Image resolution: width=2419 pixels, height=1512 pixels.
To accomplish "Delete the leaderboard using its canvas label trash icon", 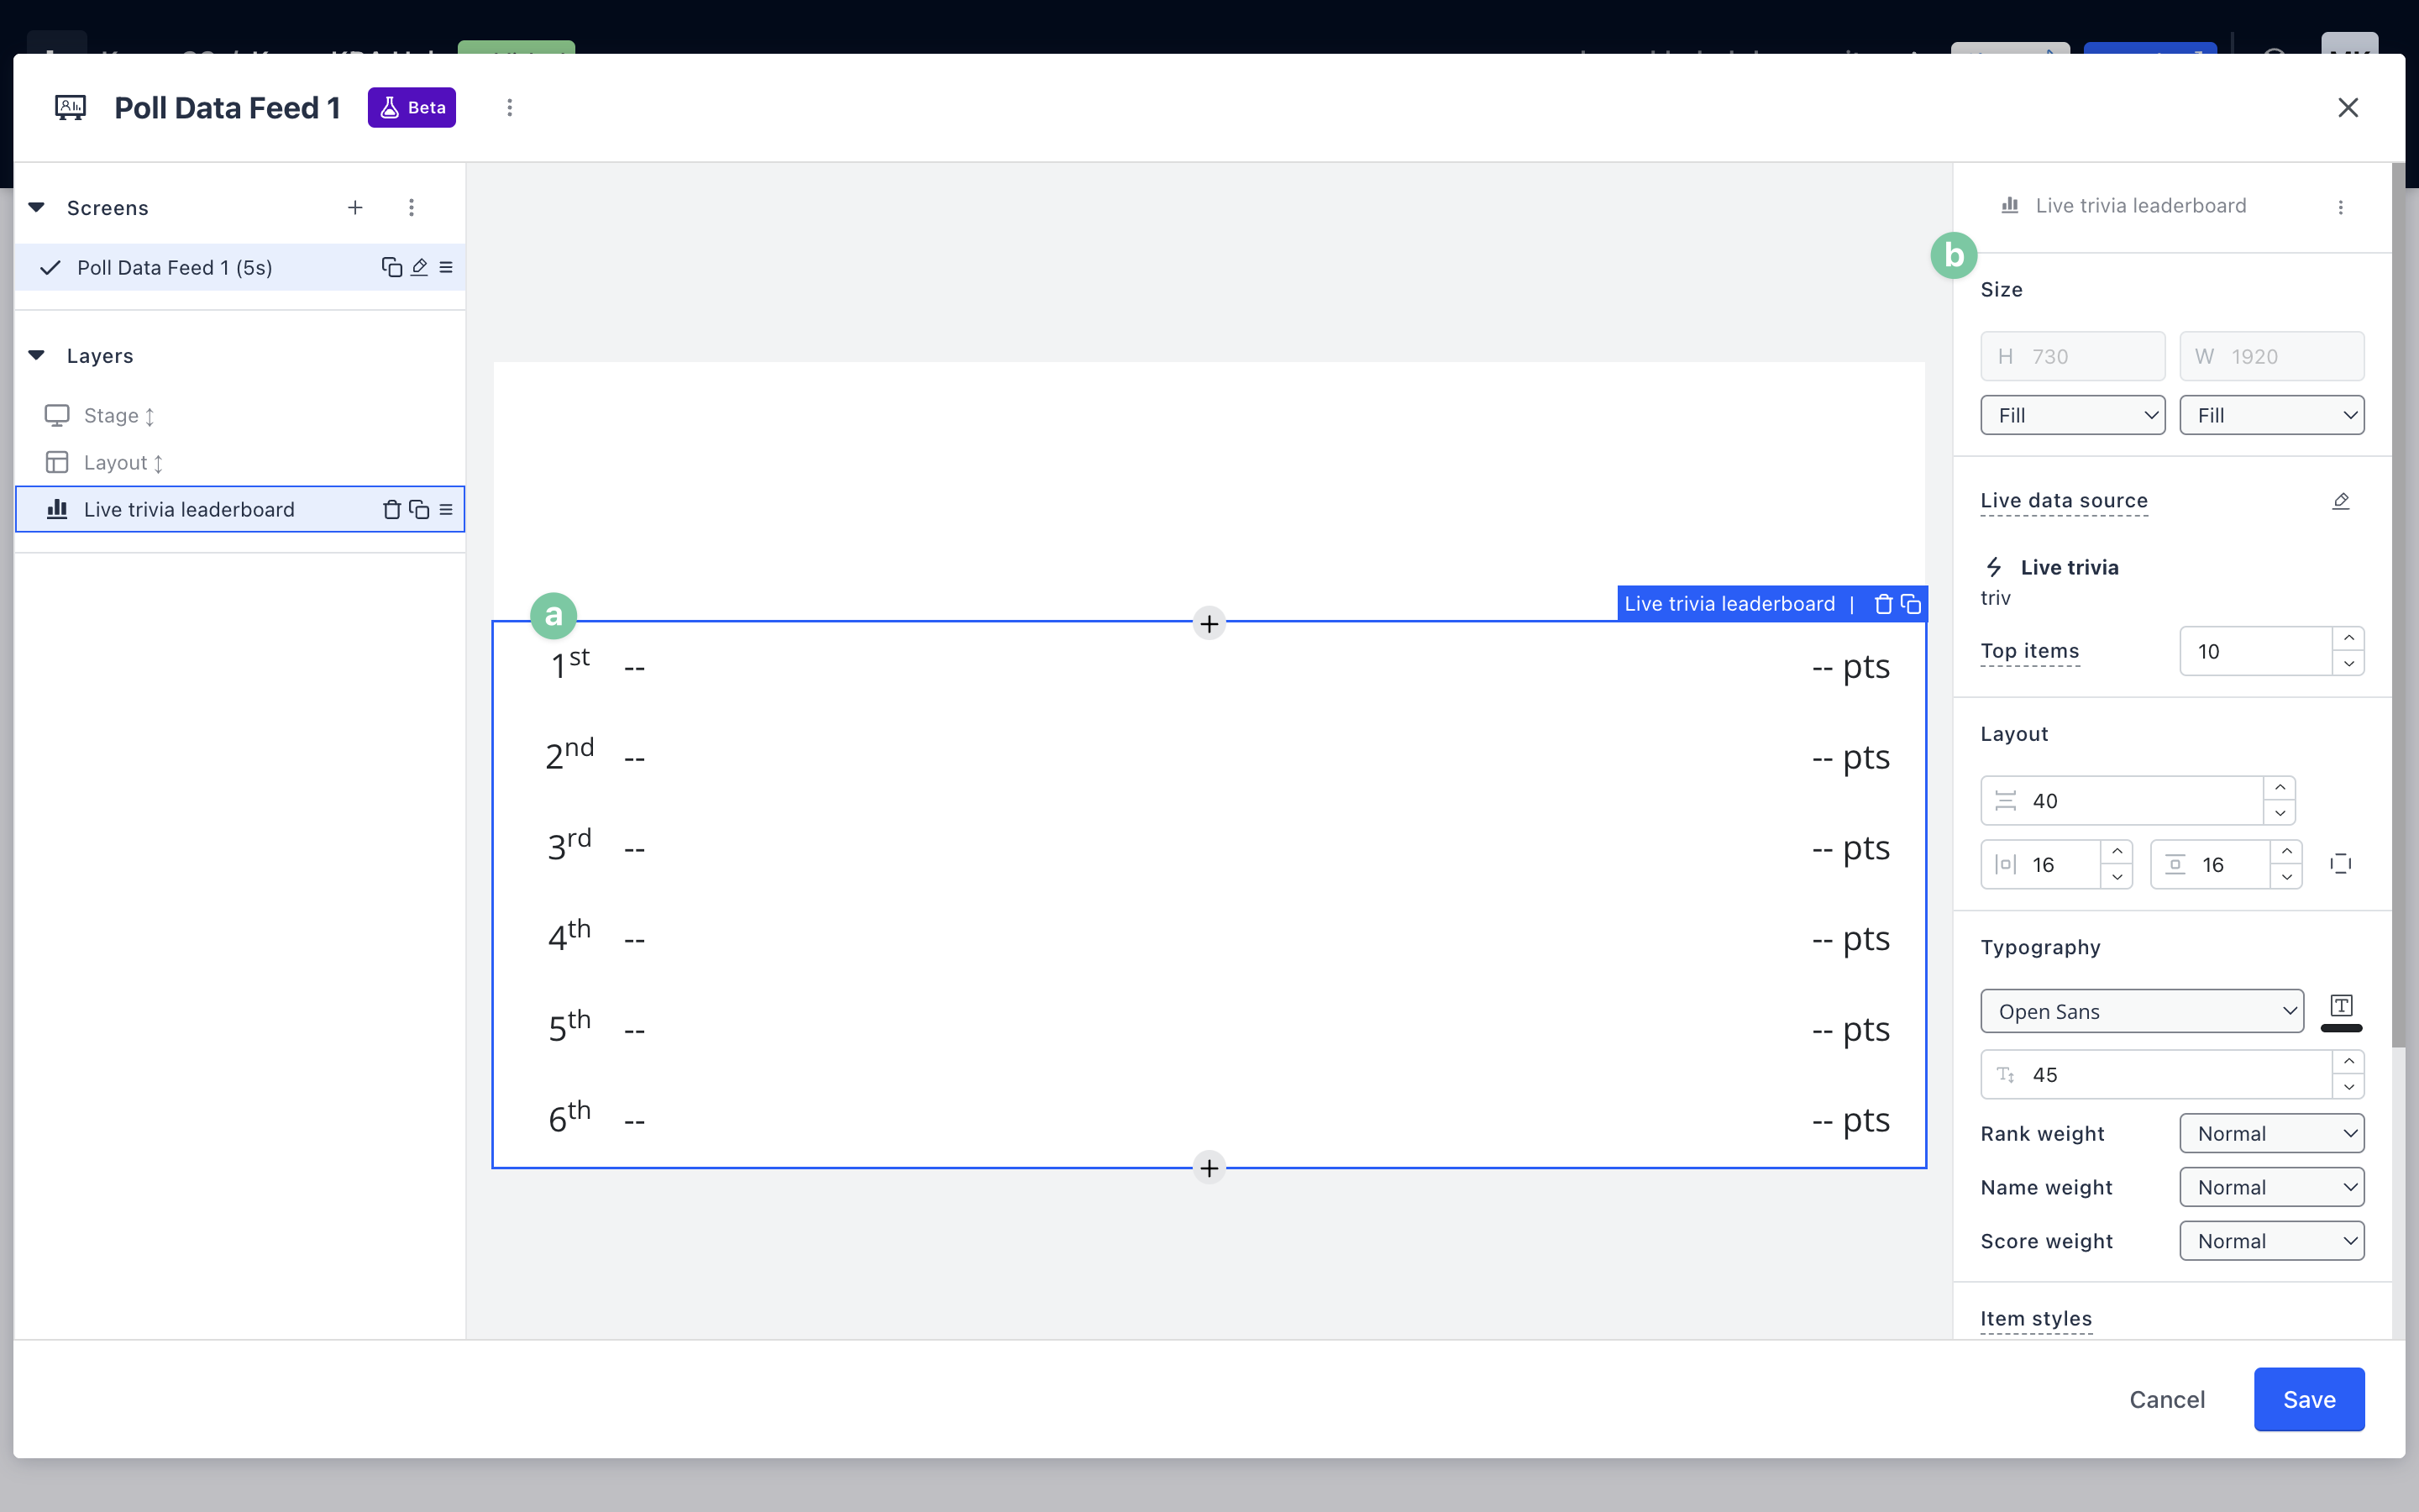I will pos(1883,604).
